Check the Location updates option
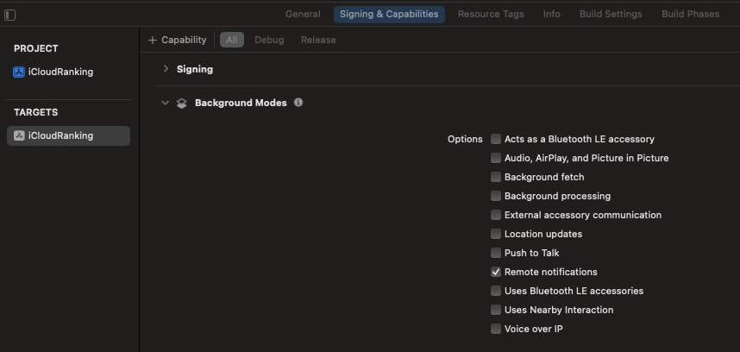 coord(496,234)
